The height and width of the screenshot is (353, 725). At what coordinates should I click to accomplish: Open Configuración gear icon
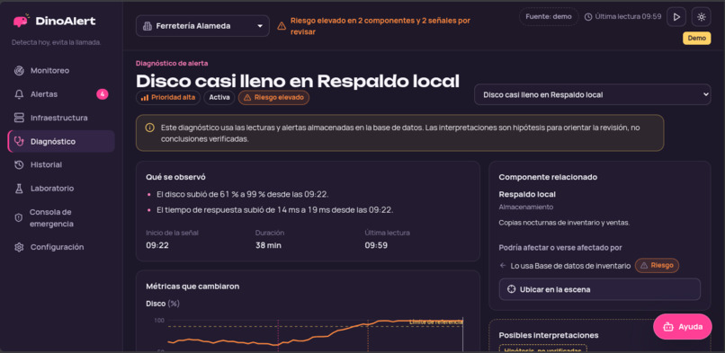click(x=19, y=247)
